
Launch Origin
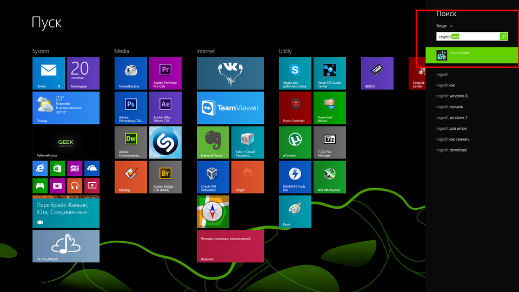point(248,177)
